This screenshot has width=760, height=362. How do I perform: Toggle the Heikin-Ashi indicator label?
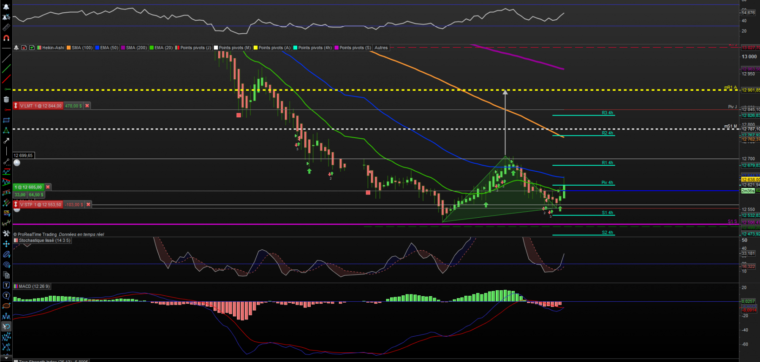(x=53, y=48)
